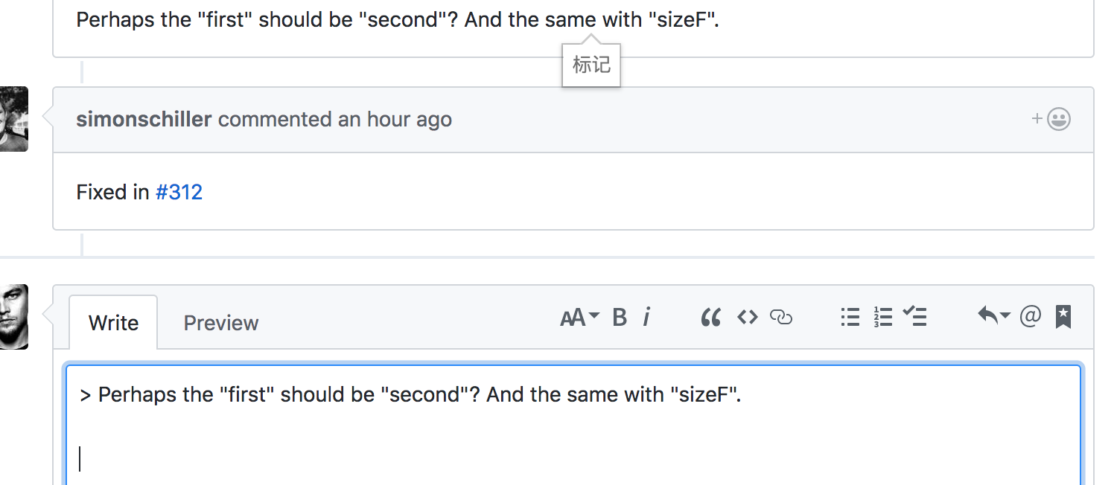The image size is (1114, 485).
Task: Open the saved replies dropdown
Action: [x=993, y=317]
